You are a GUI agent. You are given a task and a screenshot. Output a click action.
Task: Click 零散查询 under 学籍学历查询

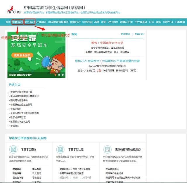[37, 177]
